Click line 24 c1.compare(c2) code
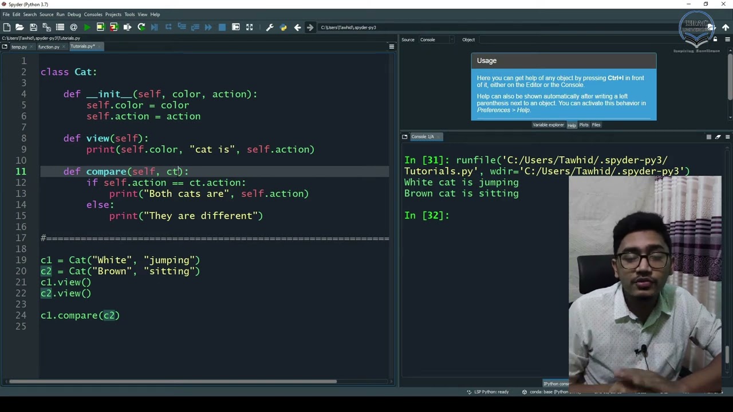The width and height of the screenshot is (733, 412). click(80, 316)
